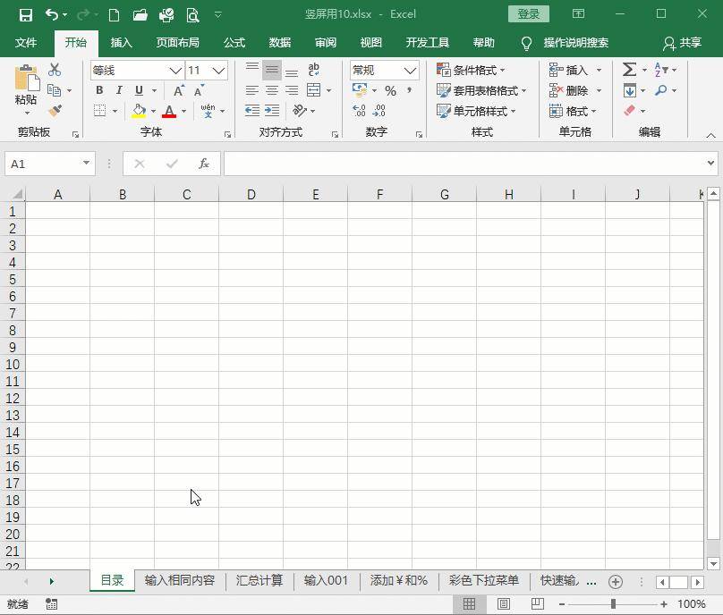Open the number format 常规 dropdown

coord(410,71)
